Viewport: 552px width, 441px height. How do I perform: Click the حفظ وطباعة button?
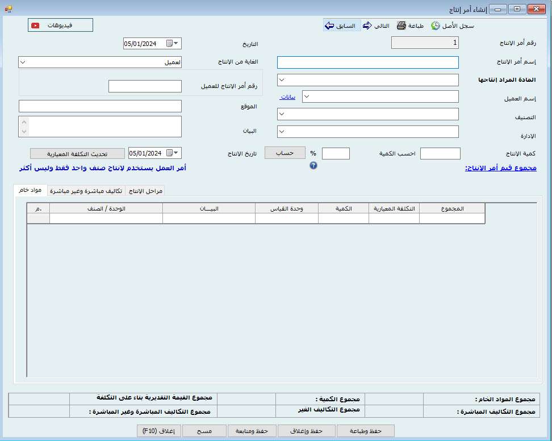click(365, 431)
